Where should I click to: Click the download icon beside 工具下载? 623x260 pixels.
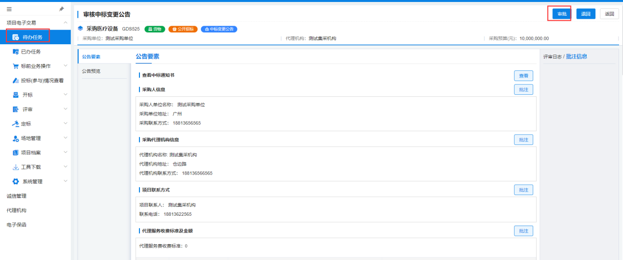(x=16, y=167)
